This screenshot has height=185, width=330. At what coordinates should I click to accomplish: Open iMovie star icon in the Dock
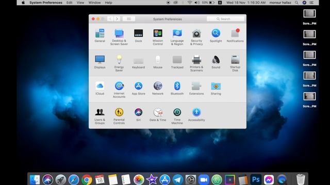coord(152,179)
